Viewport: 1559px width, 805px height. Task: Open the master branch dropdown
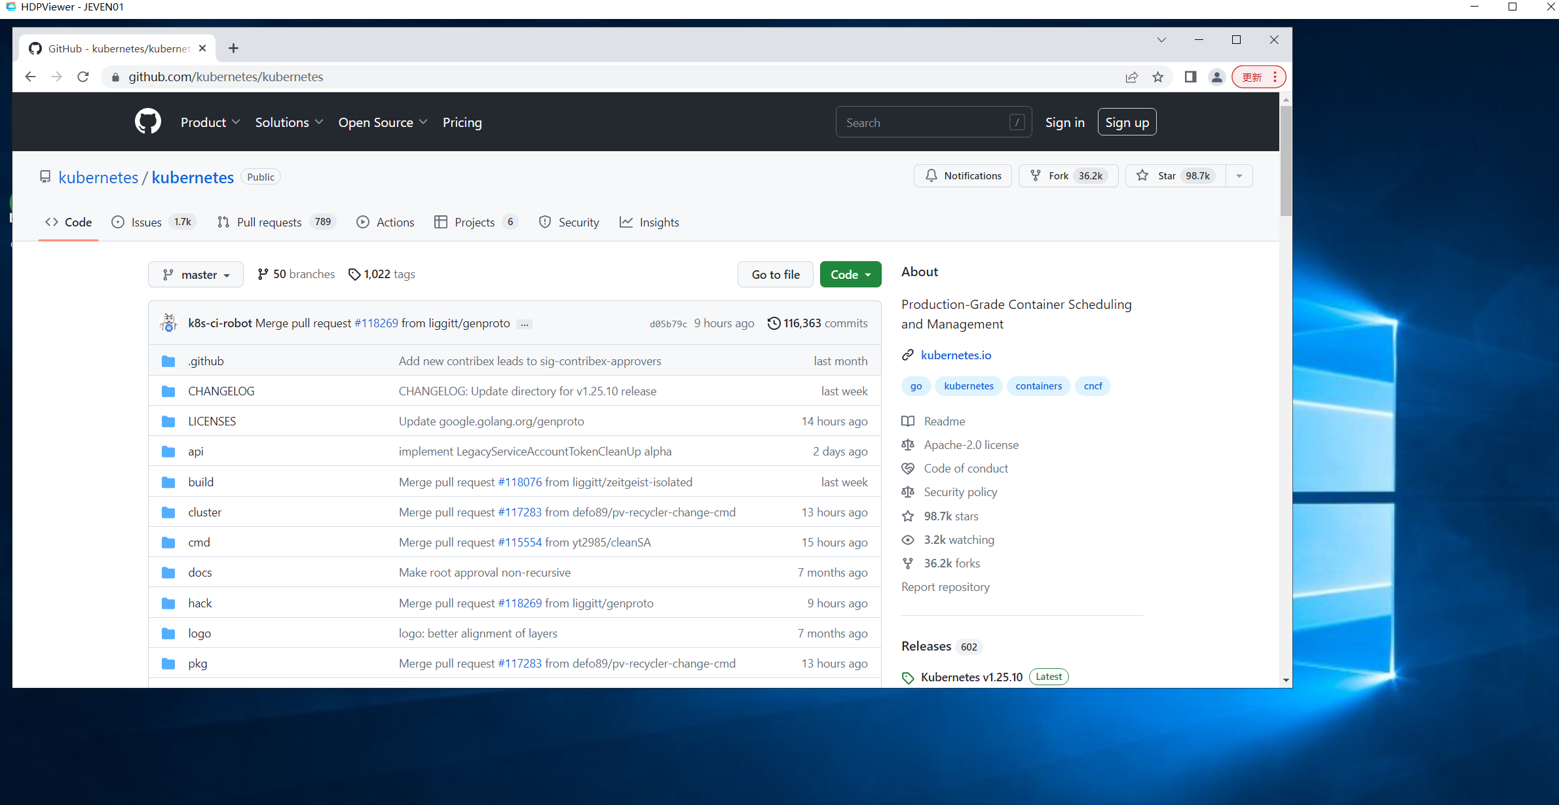tap(195, 275)
